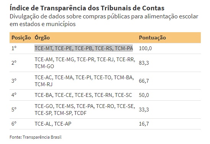Click the TCE-AL, TCE-AP row text
Image resolution: width=210 pixels, height=144 pixels.
(x=53, y=124)
